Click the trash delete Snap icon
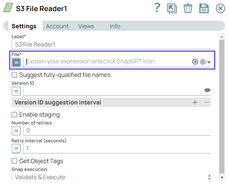Screen dimensions: 229x191 (x=188, y=9)
